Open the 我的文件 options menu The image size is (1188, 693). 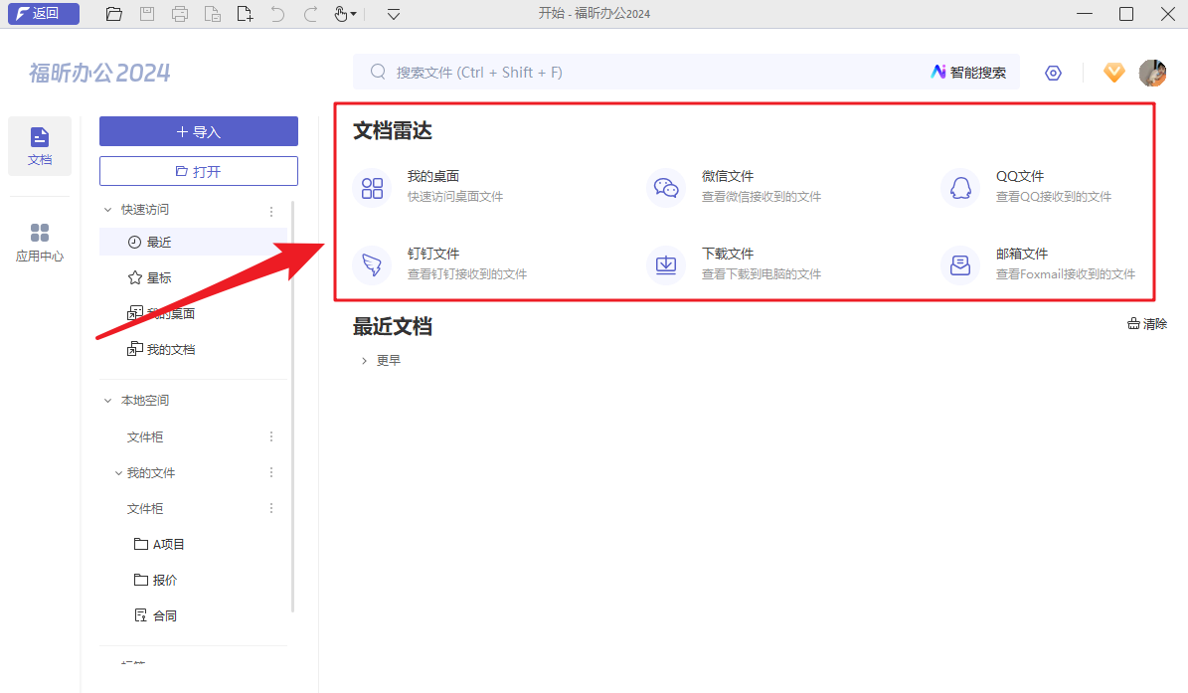(x=270, y=472)
